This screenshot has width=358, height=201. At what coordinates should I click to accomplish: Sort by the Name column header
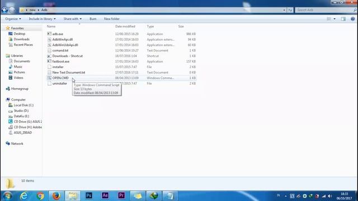tap(51, 26)
